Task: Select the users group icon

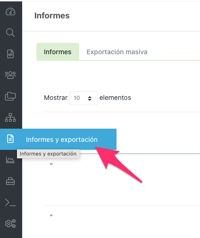Action: click(10, 75)
